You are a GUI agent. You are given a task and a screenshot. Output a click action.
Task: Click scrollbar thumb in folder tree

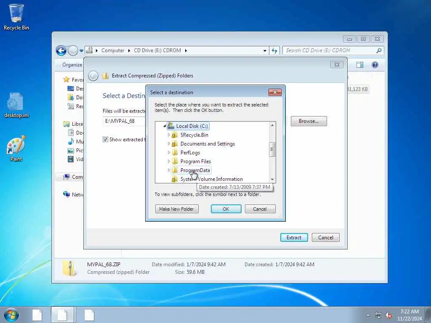point(272,149)
